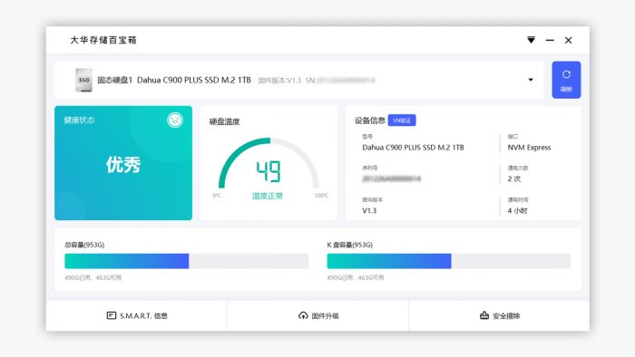Click the SSD drive thumbnail icon
Screen dimensions: 635x357
pos(83,80)
